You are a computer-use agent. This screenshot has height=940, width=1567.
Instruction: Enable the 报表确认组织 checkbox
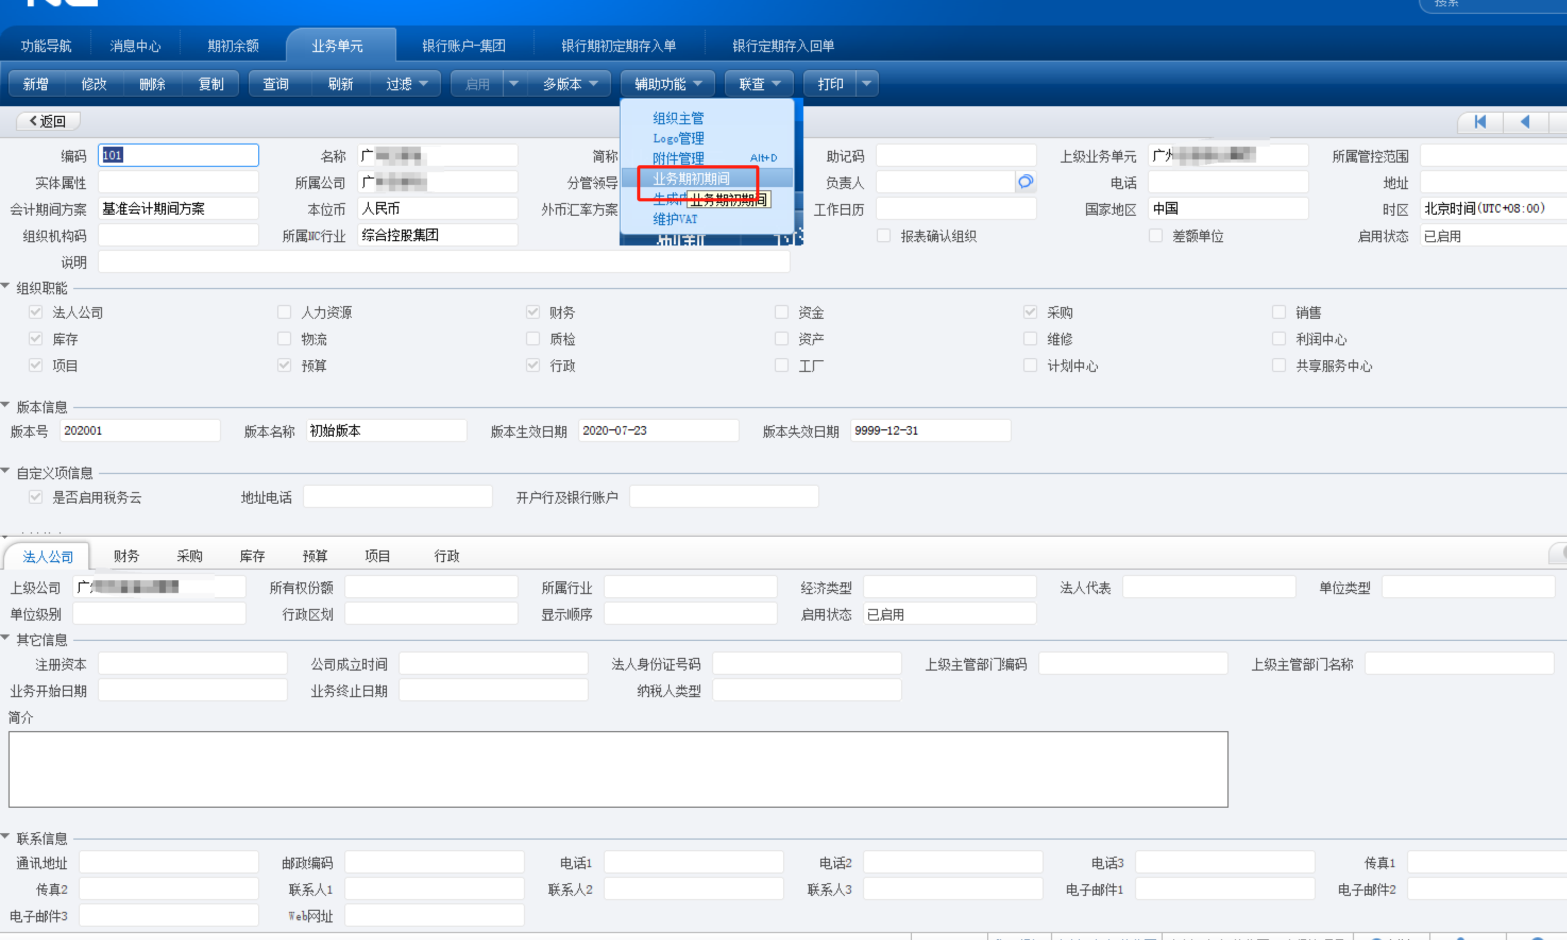[x=884, y=236]
